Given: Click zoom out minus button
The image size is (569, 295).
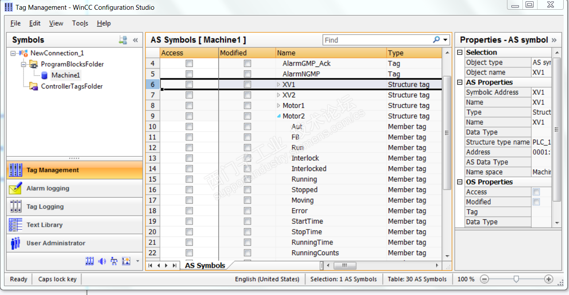Looking at the screenshot, I should coord(484,279).
